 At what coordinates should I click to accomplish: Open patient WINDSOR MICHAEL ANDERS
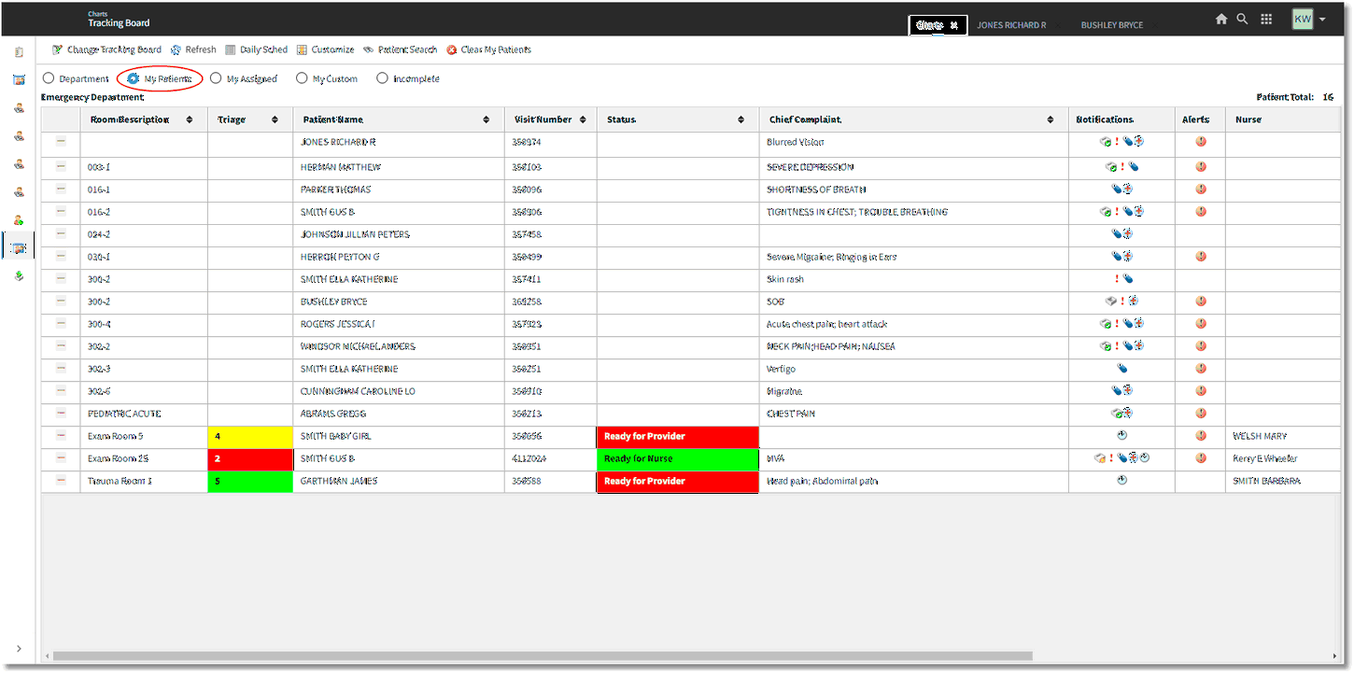click(x=358, y=346)
